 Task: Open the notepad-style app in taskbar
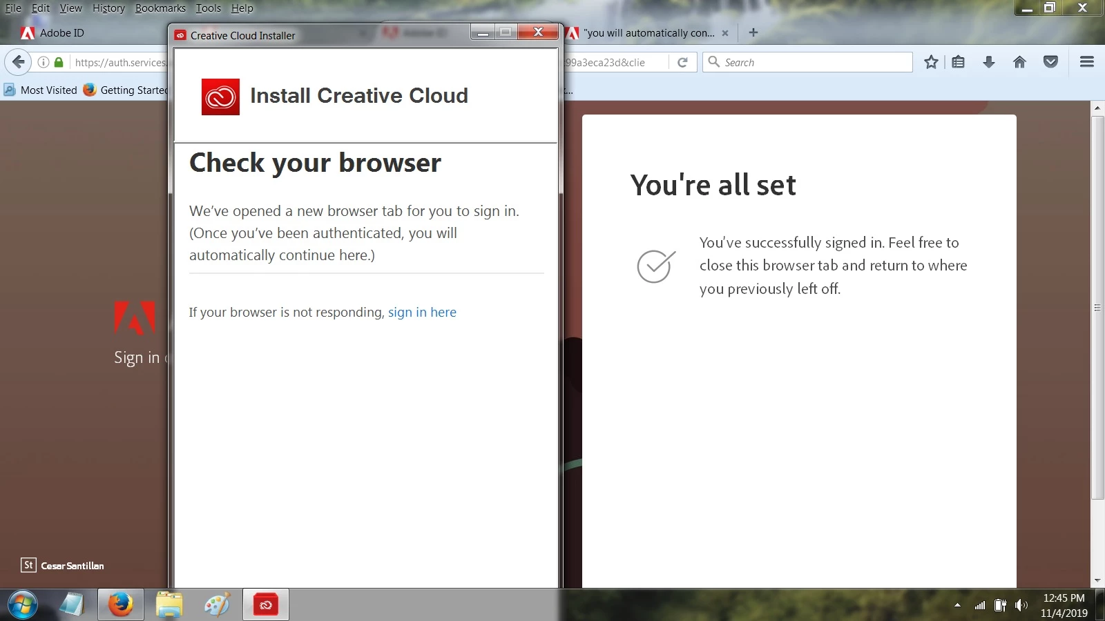(72, 605)
